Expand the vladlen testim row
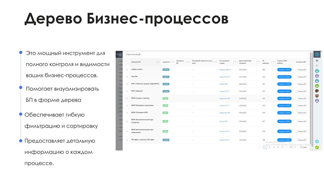 pyautogui.click(x=127, y=69)
